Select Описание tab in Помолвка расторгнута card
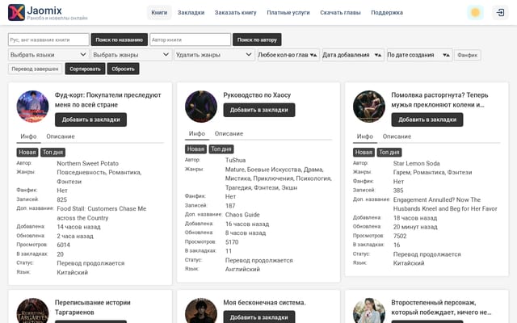517x323 pixels. point(397,136)
